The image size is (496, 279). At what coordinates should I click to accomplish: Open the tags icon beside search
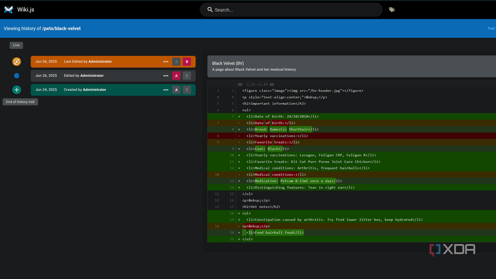392,10
